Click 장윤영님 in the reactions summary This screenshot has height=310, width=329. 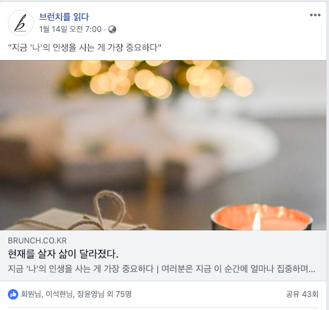(x=91, y=294)
